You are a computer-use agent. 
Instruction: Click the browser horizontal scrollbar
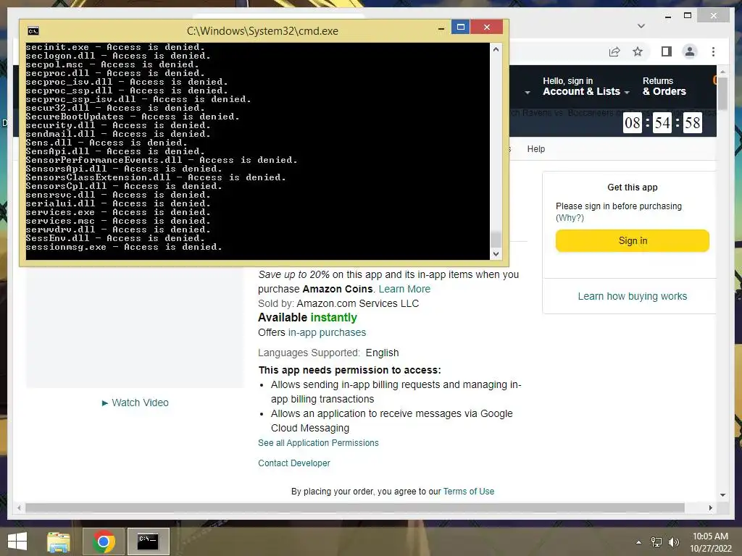(x=355, y=507)
